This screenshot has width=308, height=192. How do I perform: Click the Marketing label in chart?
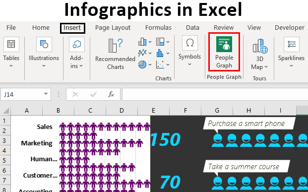click(x=37, y=143)
